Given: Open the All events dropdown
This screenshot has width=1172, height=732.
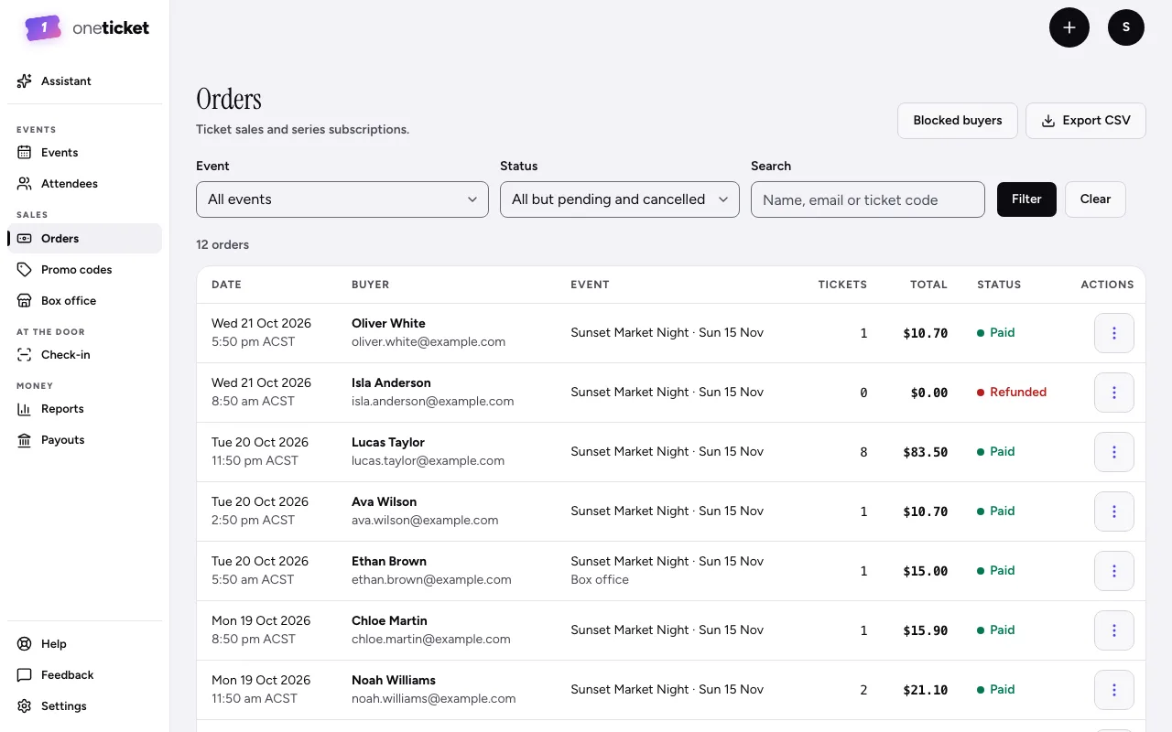Looking at the screenshot, I should [x=342, y=199].
